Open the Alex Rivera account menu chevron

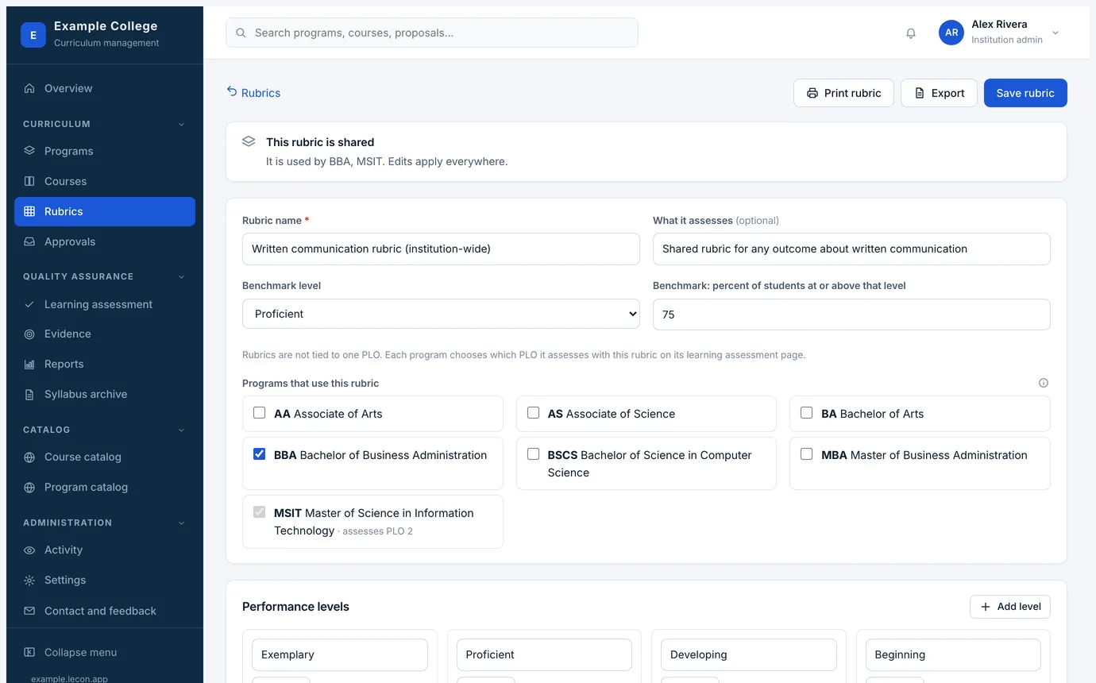click(1055, 33)
